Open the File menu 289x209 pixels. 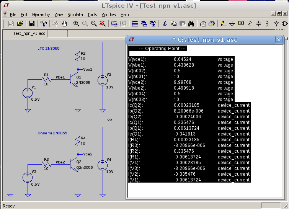(13, 15)
